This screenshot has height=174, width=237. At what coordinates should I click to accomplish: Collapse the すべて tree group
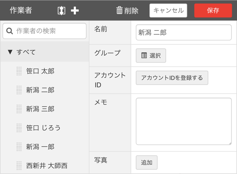[x=10, y=52]
